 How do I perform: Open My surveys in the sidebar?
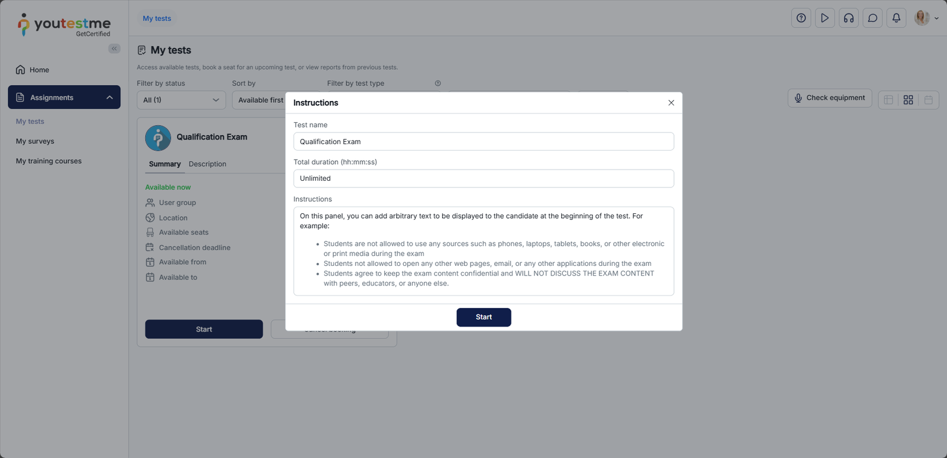point(35,141)
